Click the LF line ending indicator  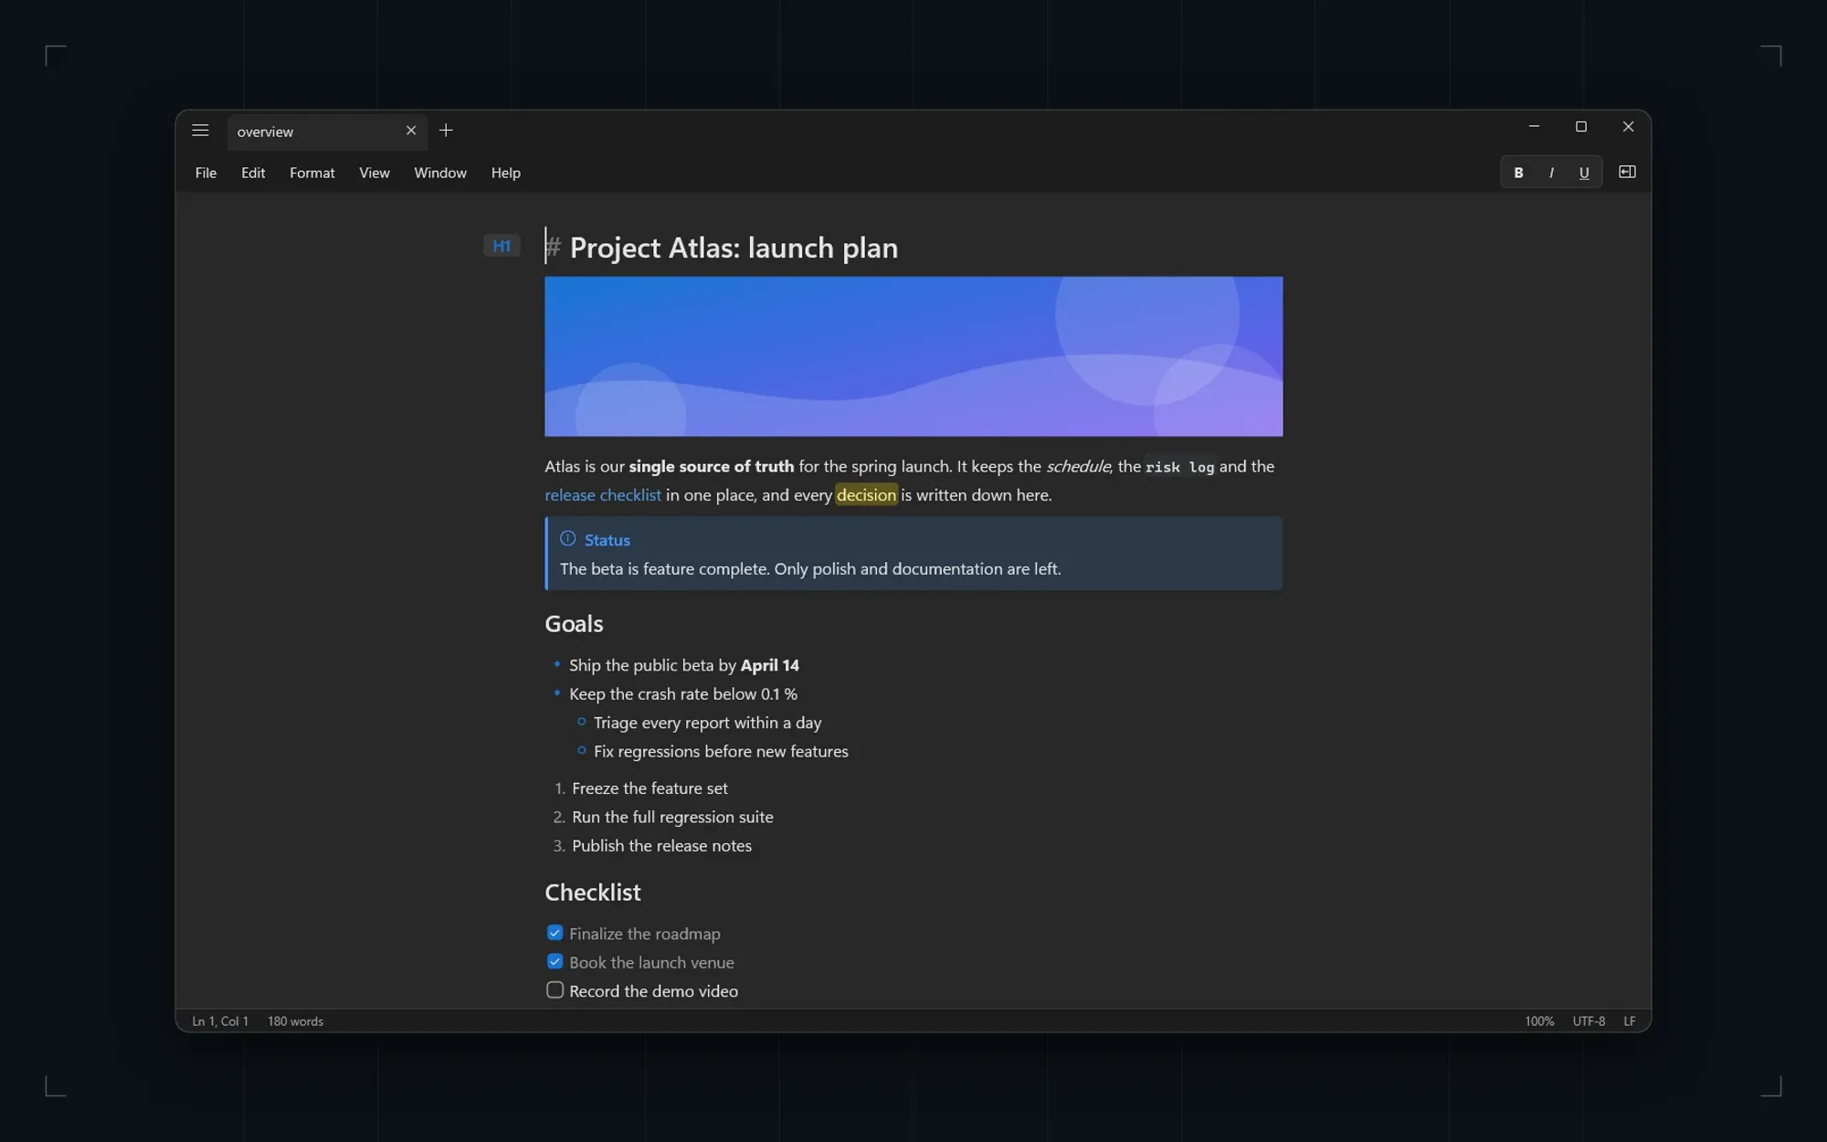coord(1629,1021)
